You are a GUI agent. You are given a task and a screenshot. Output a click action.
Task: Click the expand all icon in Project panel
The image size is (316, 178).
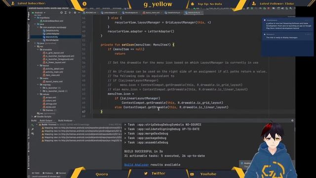click(x=66, y=13)
